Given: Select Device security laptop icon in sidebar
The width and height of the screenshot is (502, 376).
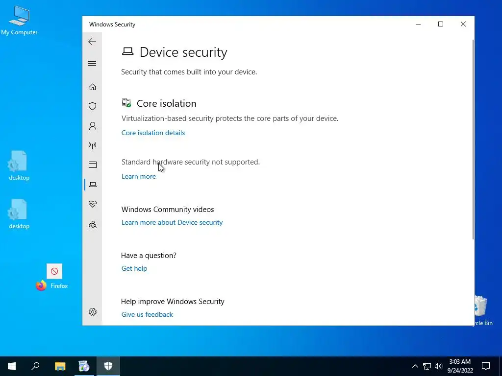Looking at the screenshot, I should pos(93,185).
